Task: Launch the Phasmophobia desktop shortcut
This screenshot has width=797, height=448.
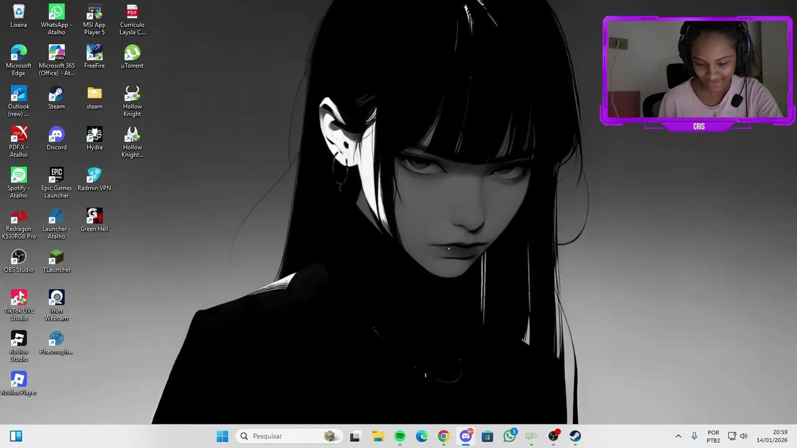Action: click(57, 343)
